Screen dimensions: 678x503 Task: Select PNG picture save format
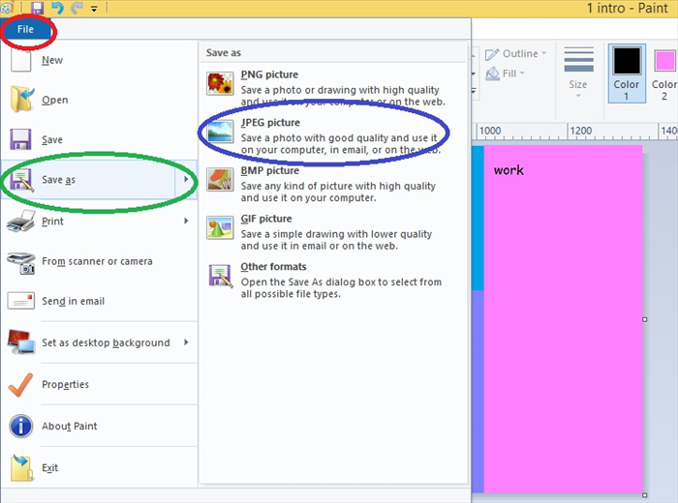coord(333,88)
